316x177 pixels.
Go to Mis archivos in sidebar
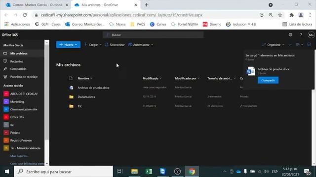[x=22, y=54]
